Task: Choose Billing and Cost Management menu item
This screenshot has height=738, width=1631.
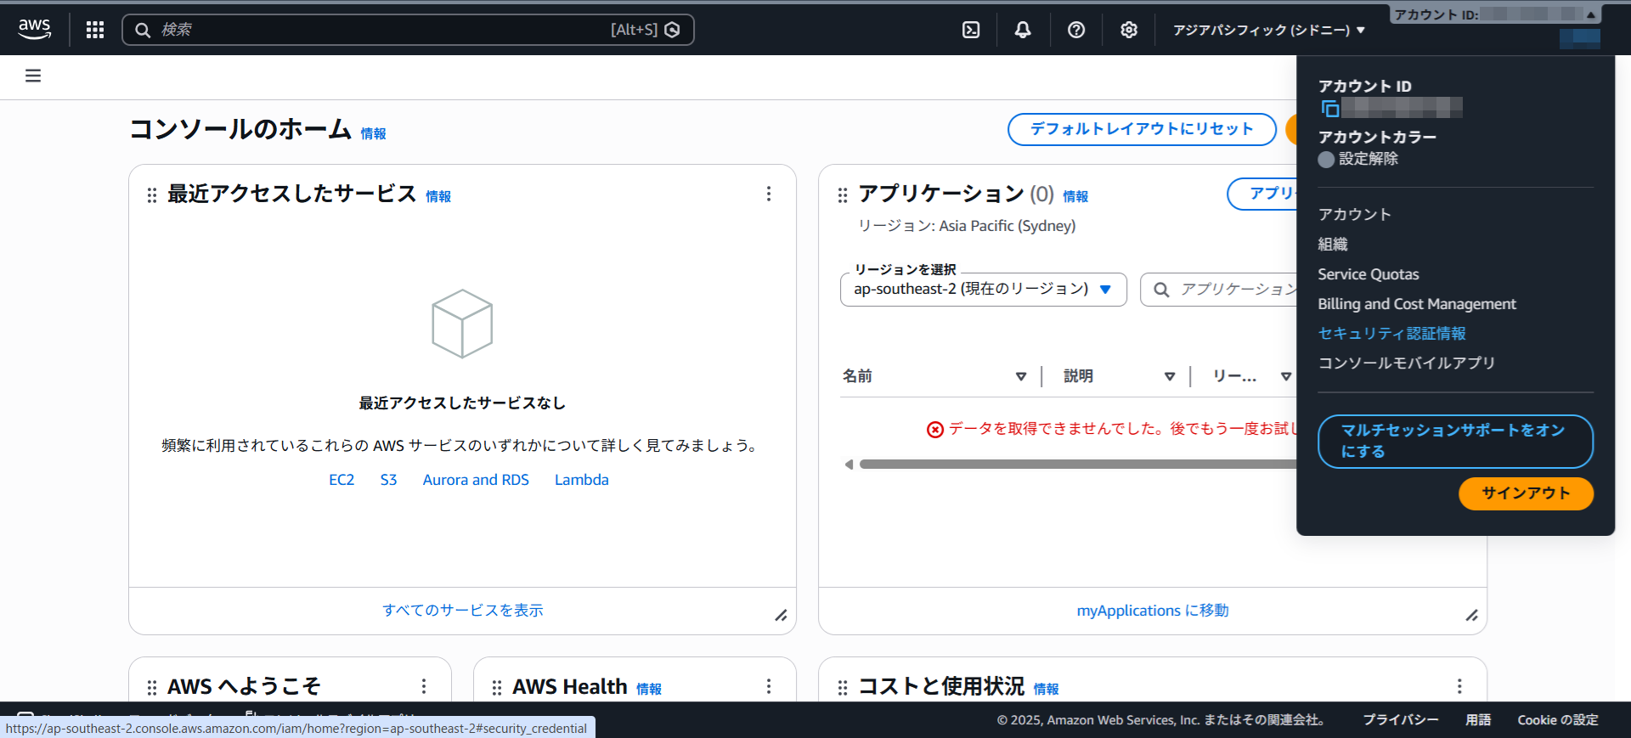Action: click(x=1416, y=304)
